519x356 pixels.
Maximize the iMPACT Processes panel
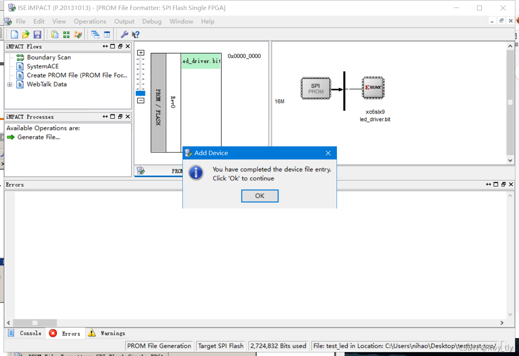pyautogui.click(x=113, y=116)
